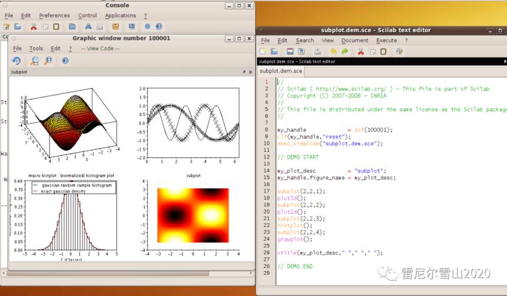
Task: Click the change directory folder icon in Console
Action: 72,27
